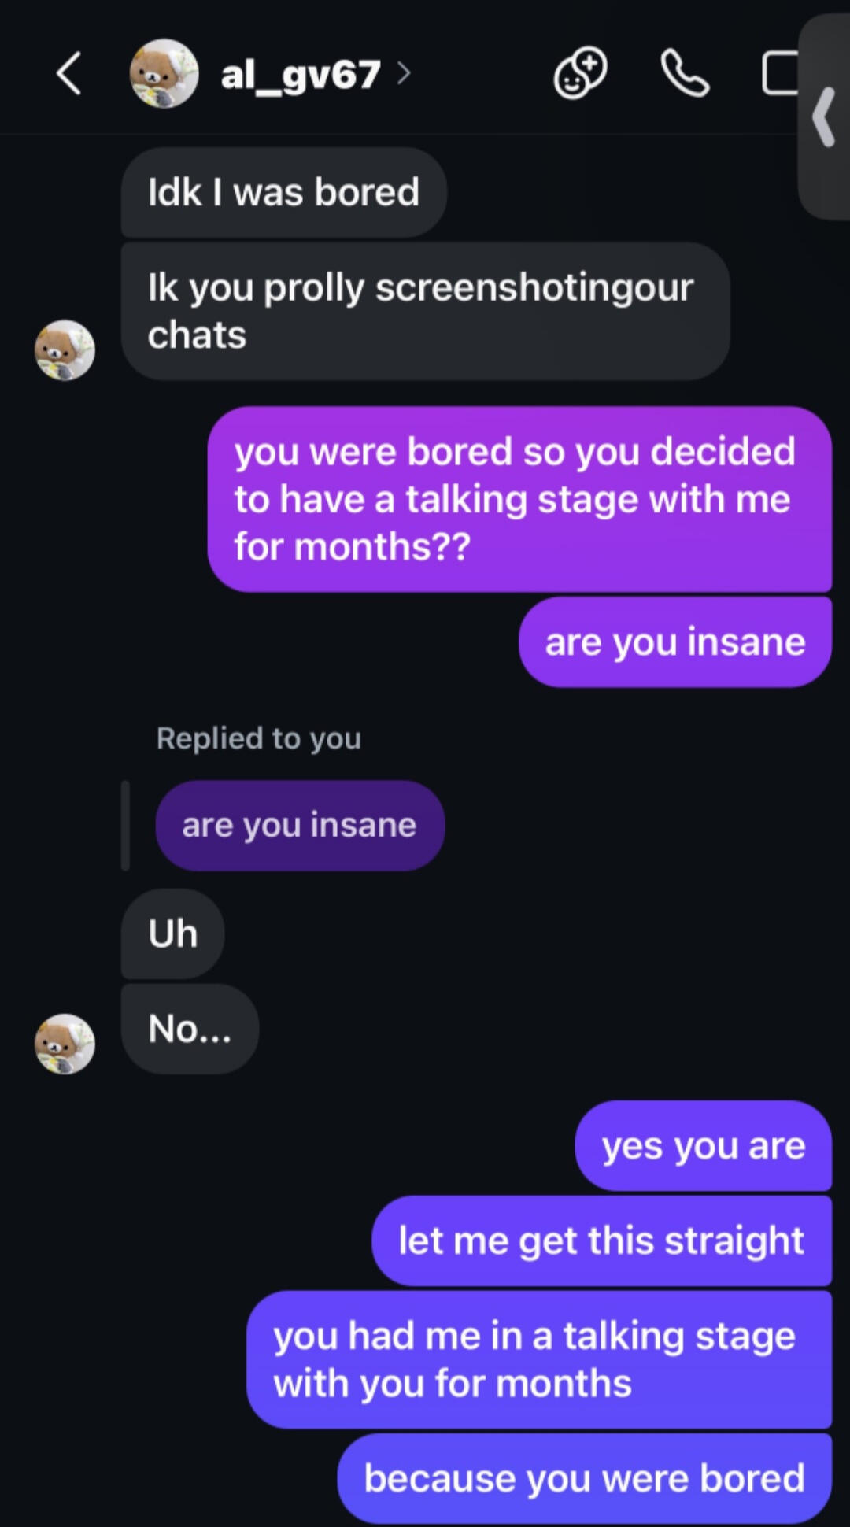Tap the "Uh" message bubble
The width and height of the screenshot is (850, 1527).
(x=172, y=934)
